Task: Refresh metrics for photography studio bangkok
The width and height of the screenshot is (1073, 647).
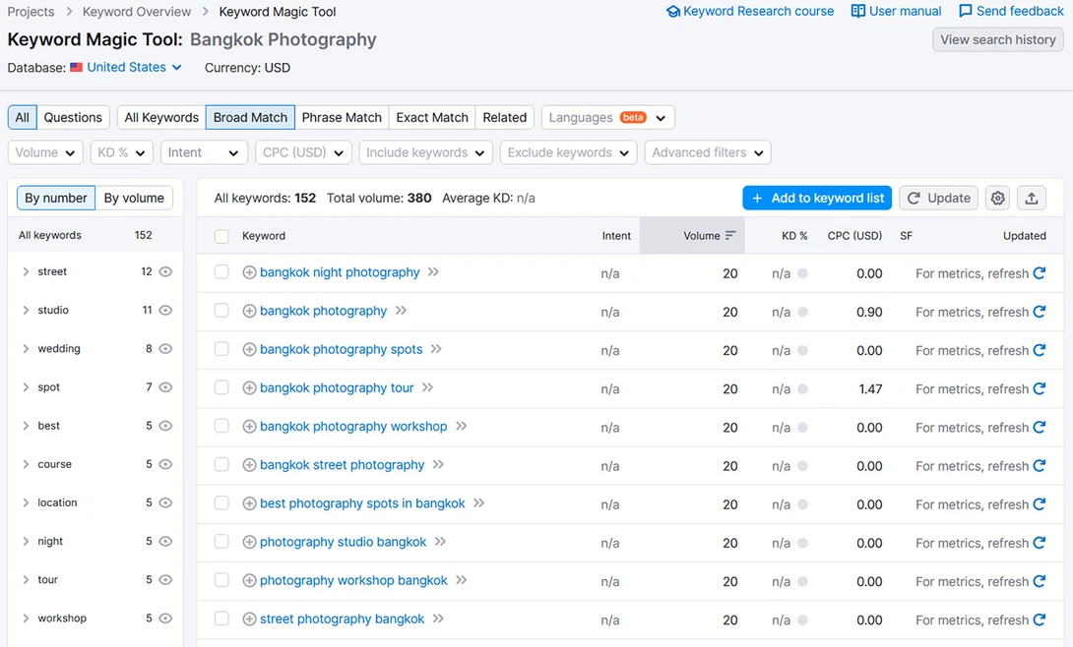Action: (x=1040, y=543)
